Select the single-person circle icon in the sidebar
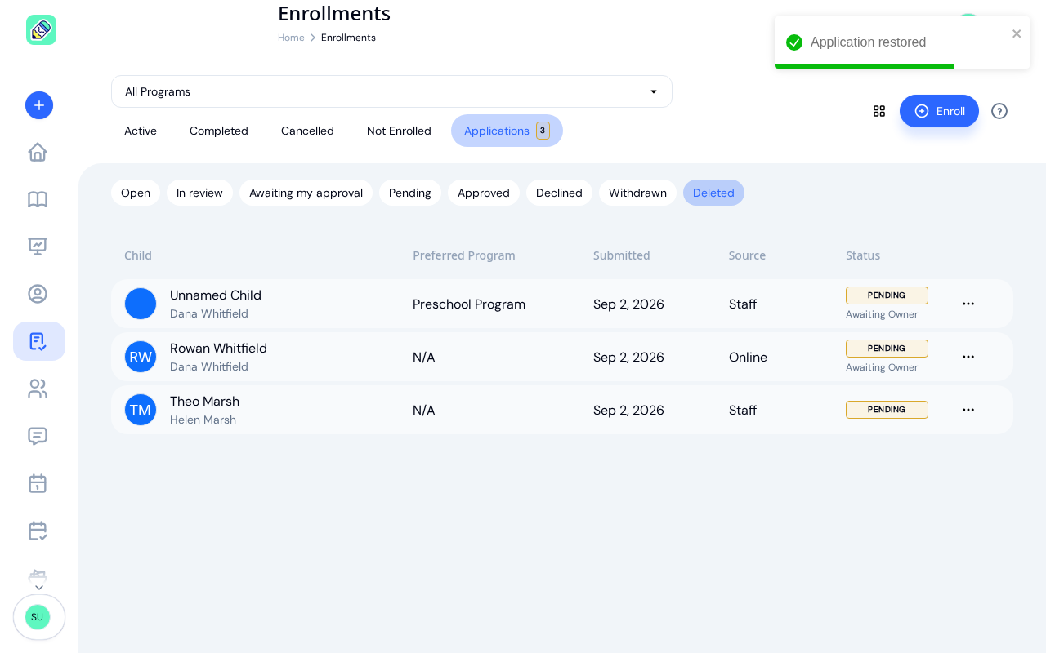The image size is (1046, 653). [38, 294]
